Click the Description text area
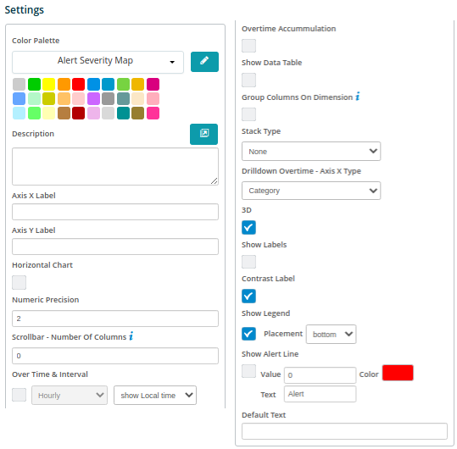The height and width of the screenshot is (449, 457). point(115,166)
